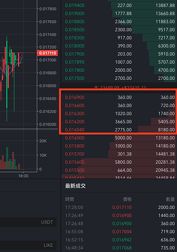
Task: Select the red 0.016900 order book price
Action: [75, 97]
